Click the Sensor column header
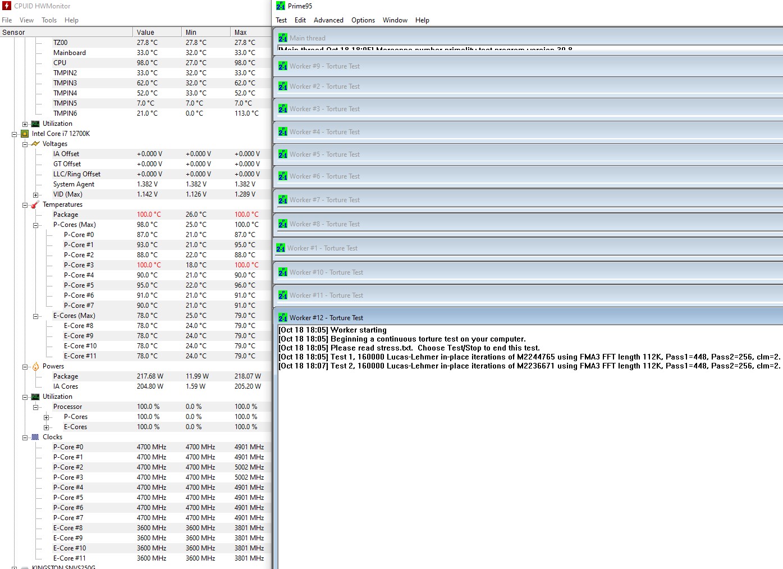Screen dimensions: 783x569 pos(66,33)
